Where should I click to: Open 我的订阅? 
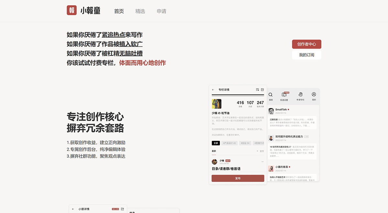307,55
